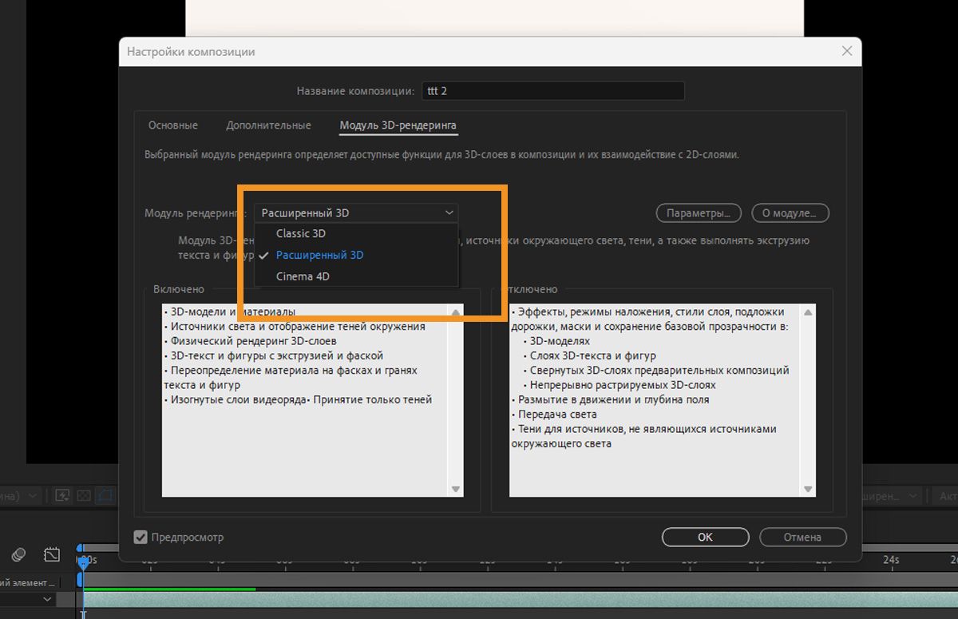Collapse the layer properties expander in timeline
The height and width of the screenshot is (619, 958).
[x=46, y=598]
